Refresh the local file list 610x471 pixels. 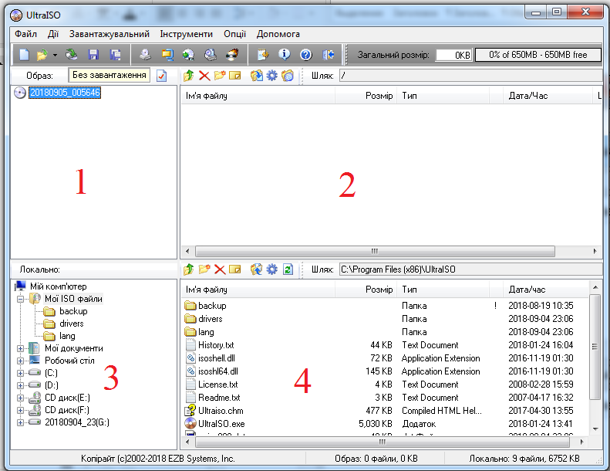[288, 269]
